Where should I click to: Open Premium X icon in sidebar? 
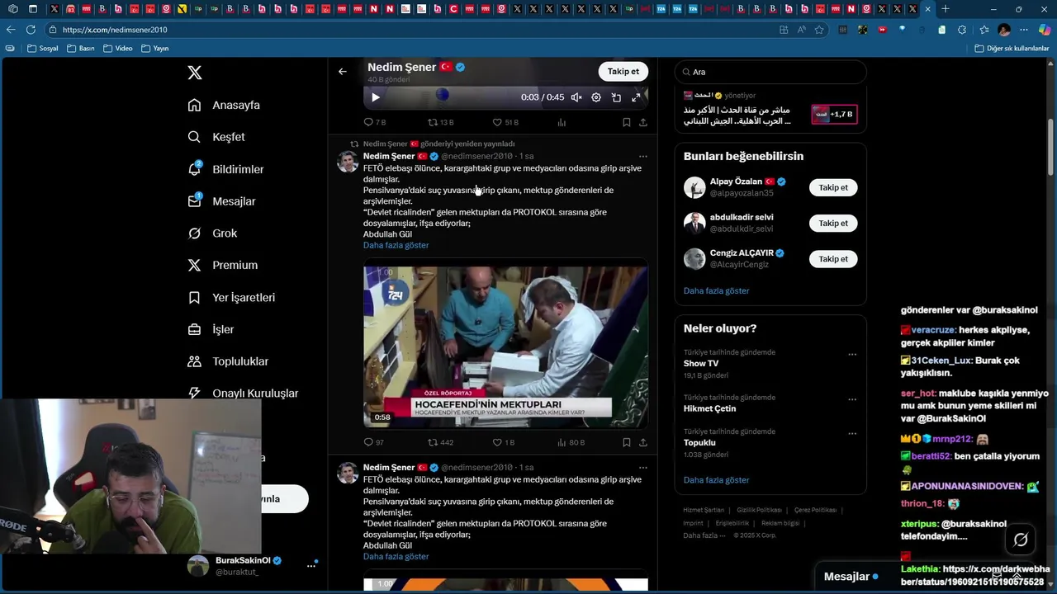point(194,265)
